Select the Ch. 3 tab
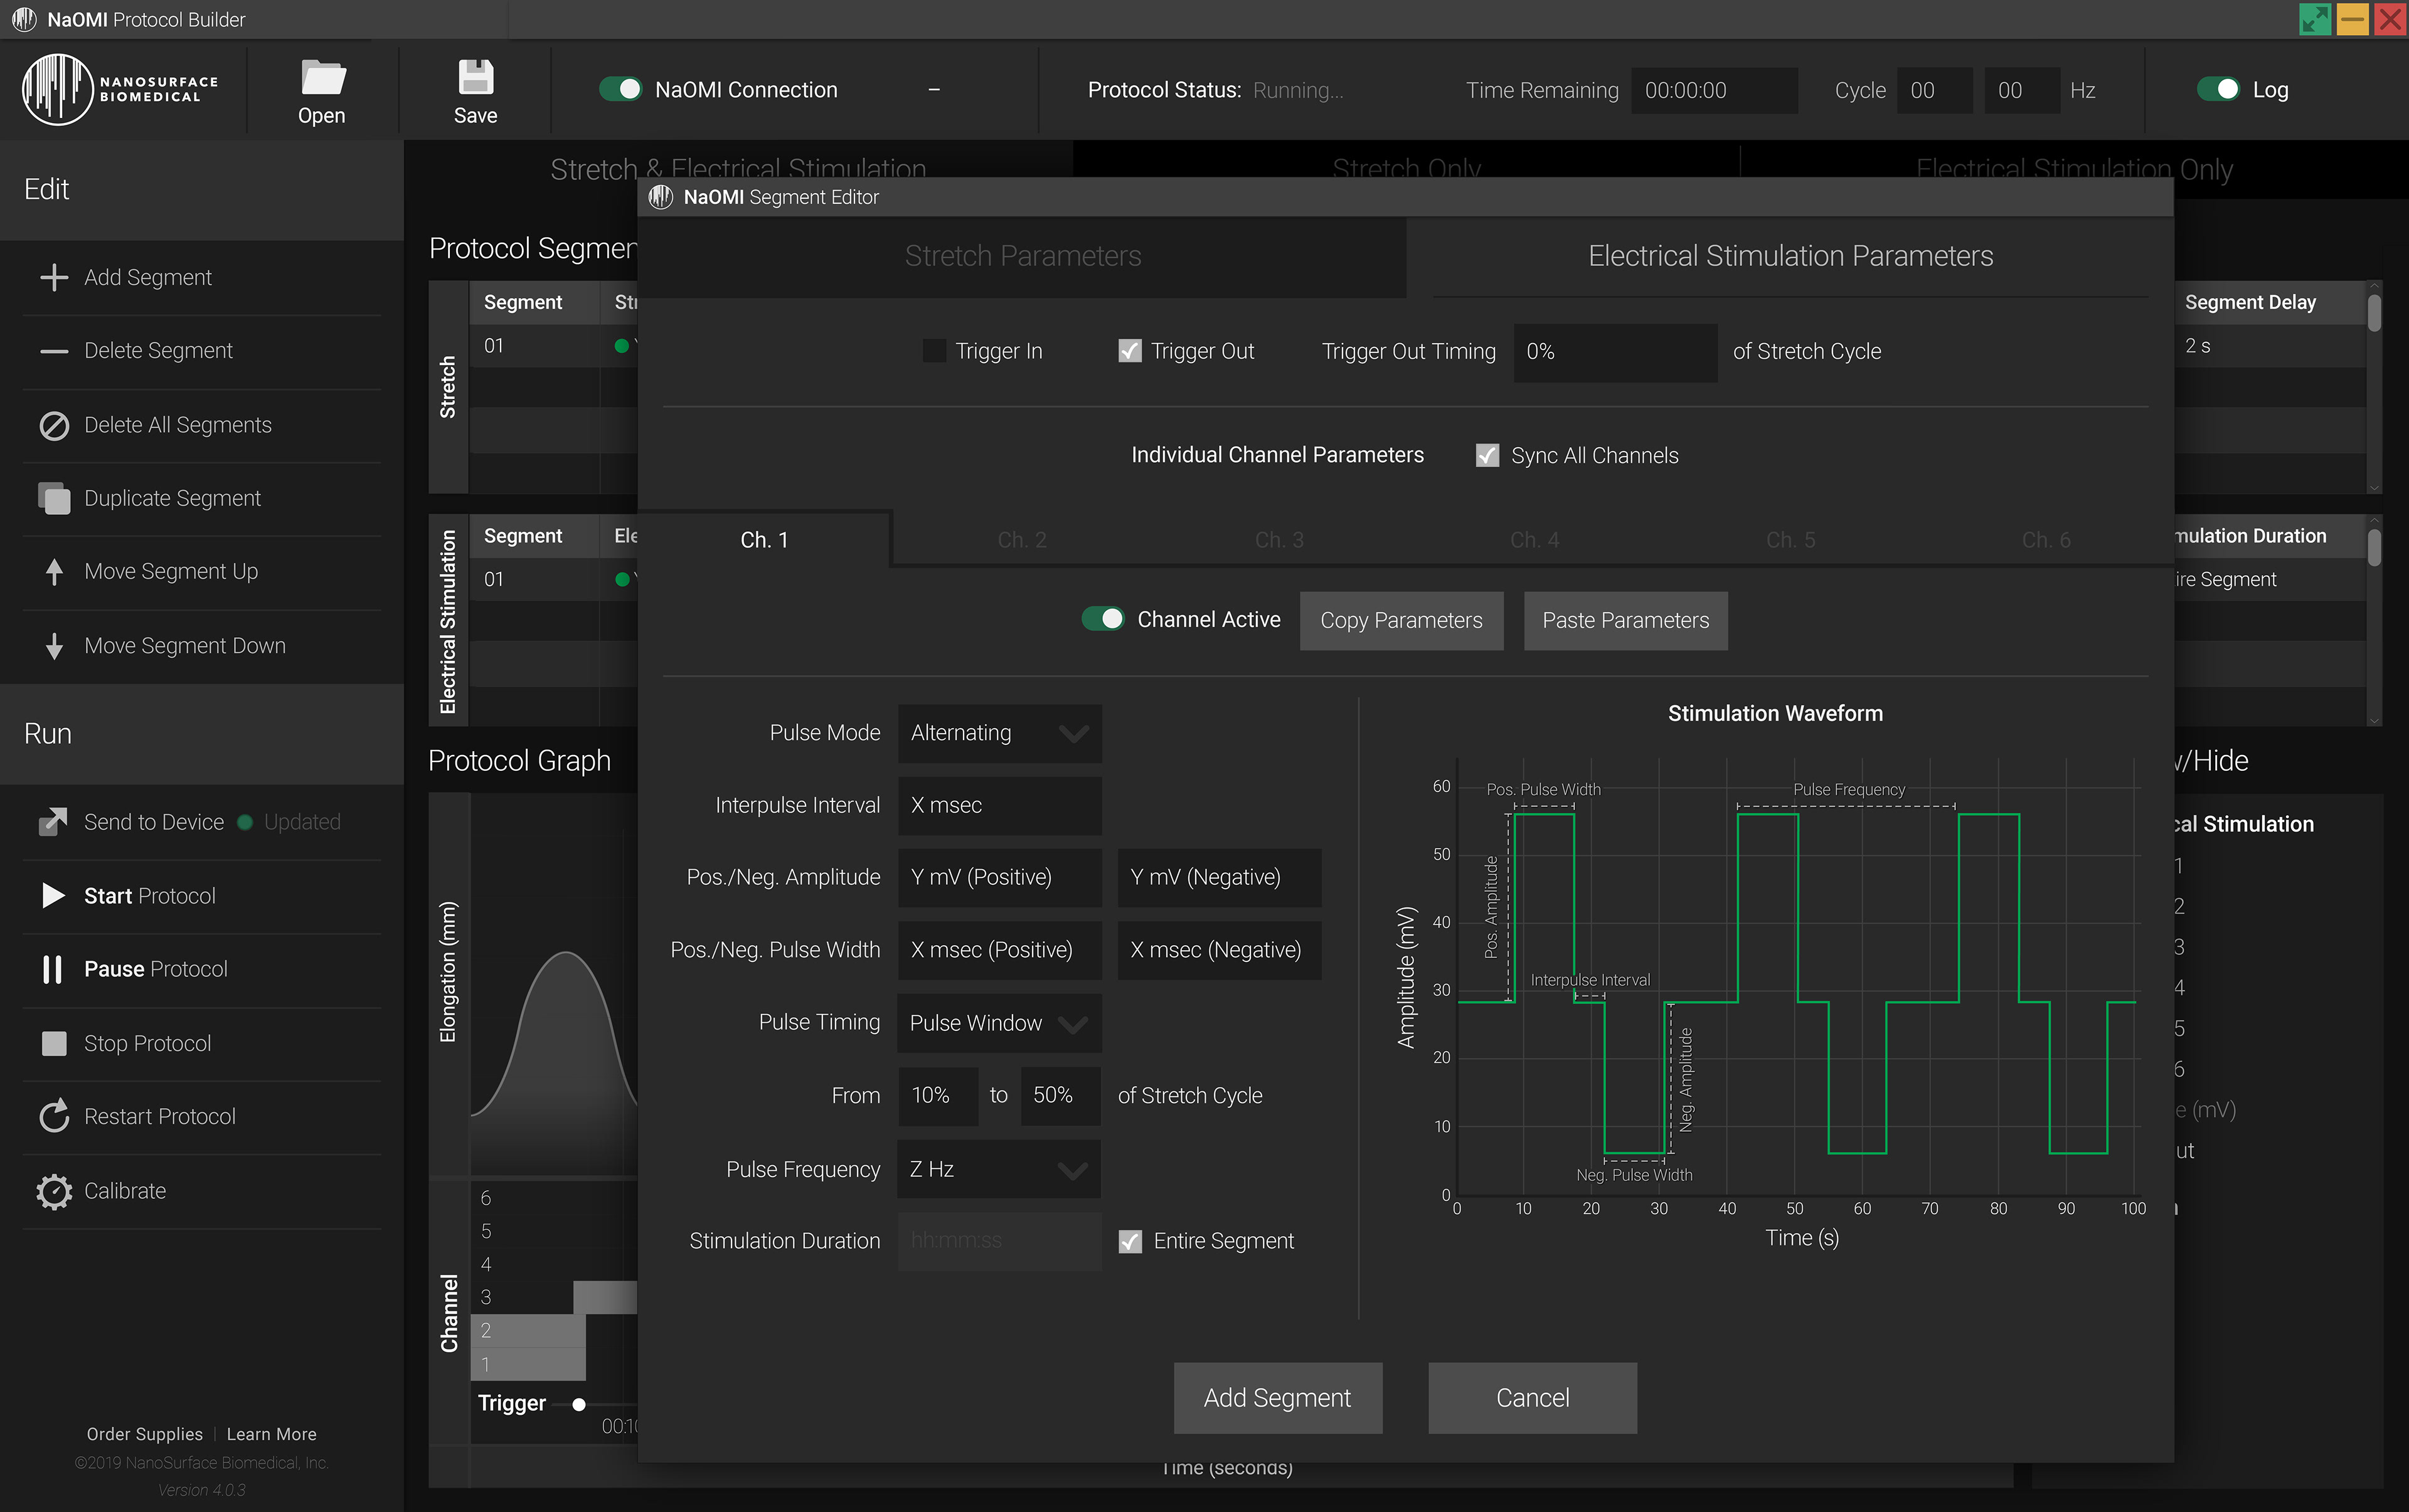This screenshot has height=1512, width=2409. coord(1279,540)
